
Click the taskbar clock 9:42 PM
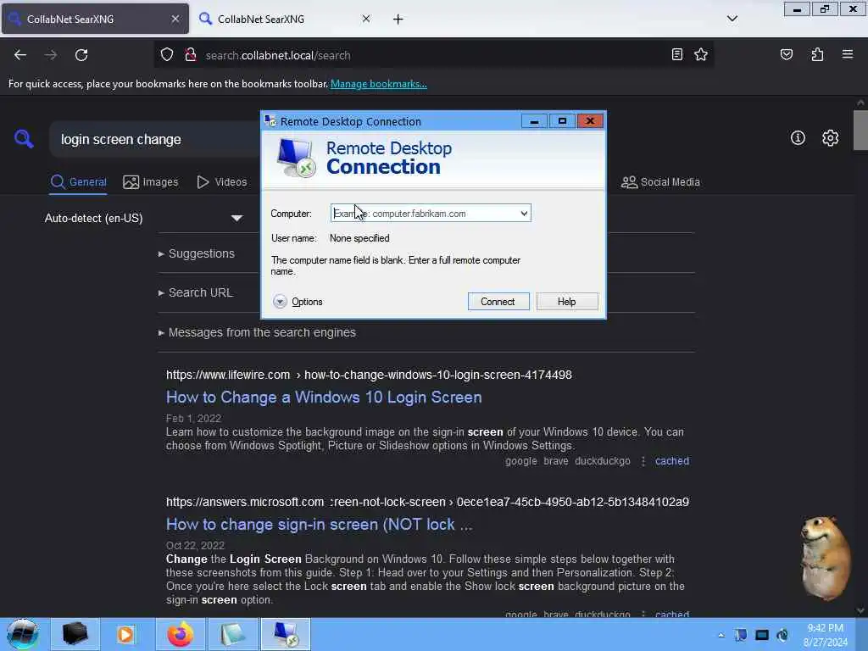click(x=826, y=635)
